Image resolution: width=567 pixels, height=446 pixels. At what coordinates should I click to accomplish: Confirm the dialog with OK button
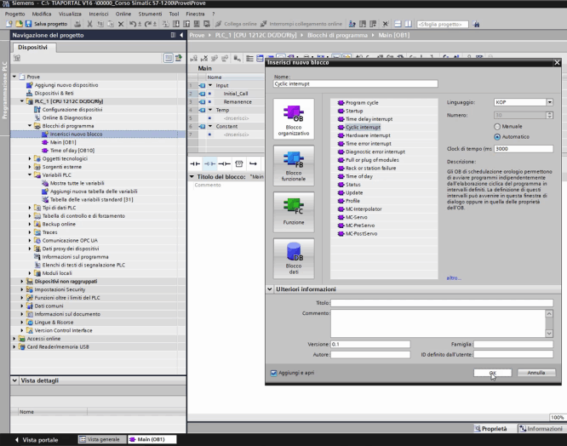pos(493,373)
